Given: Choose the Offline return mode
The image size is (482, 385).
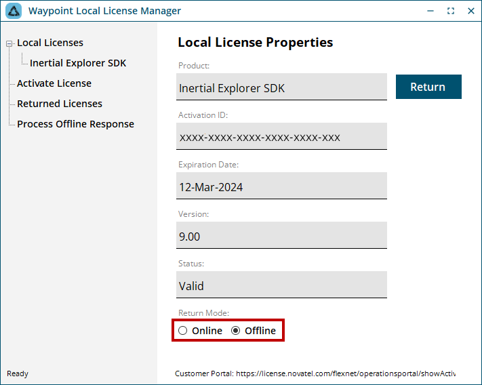Looking at the screenshot, I should pyautogui.click(x=254, y=331).
